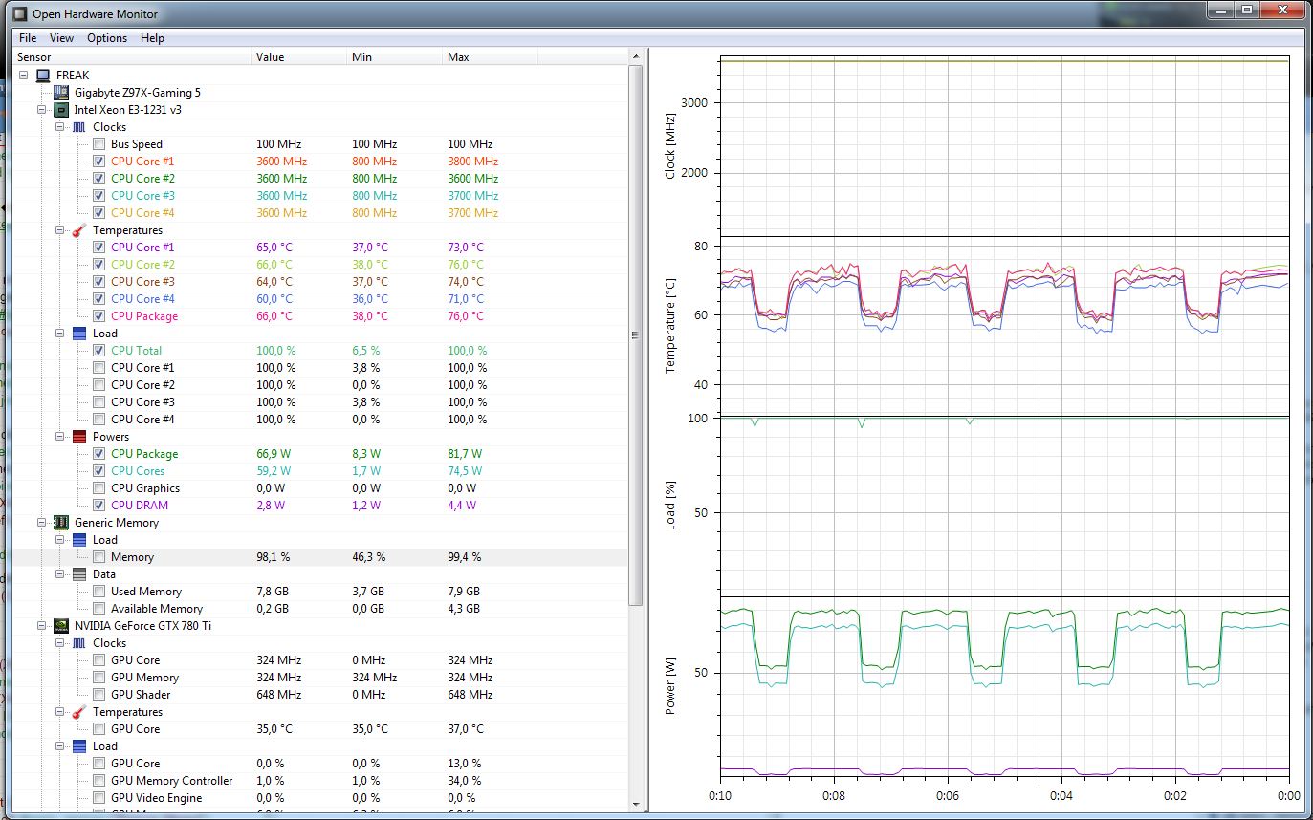Check the Used Memory checkbox
Image resolution: width=1313 pixels, height=820 pixels.
[99, 592]
